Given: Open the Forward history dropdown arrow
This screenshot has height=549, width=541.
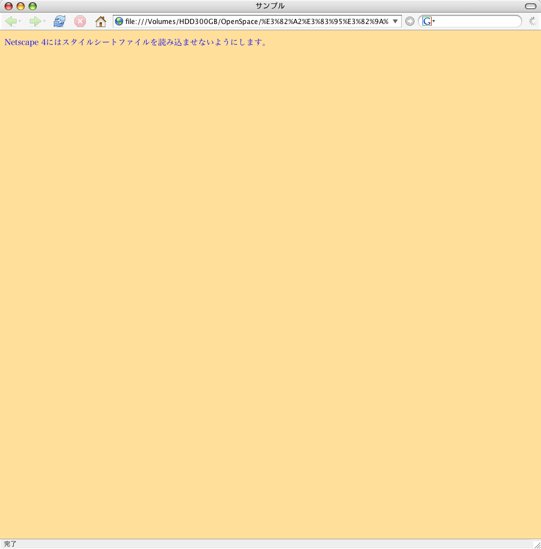Looking at the screenshot, I should coord(45,21).
